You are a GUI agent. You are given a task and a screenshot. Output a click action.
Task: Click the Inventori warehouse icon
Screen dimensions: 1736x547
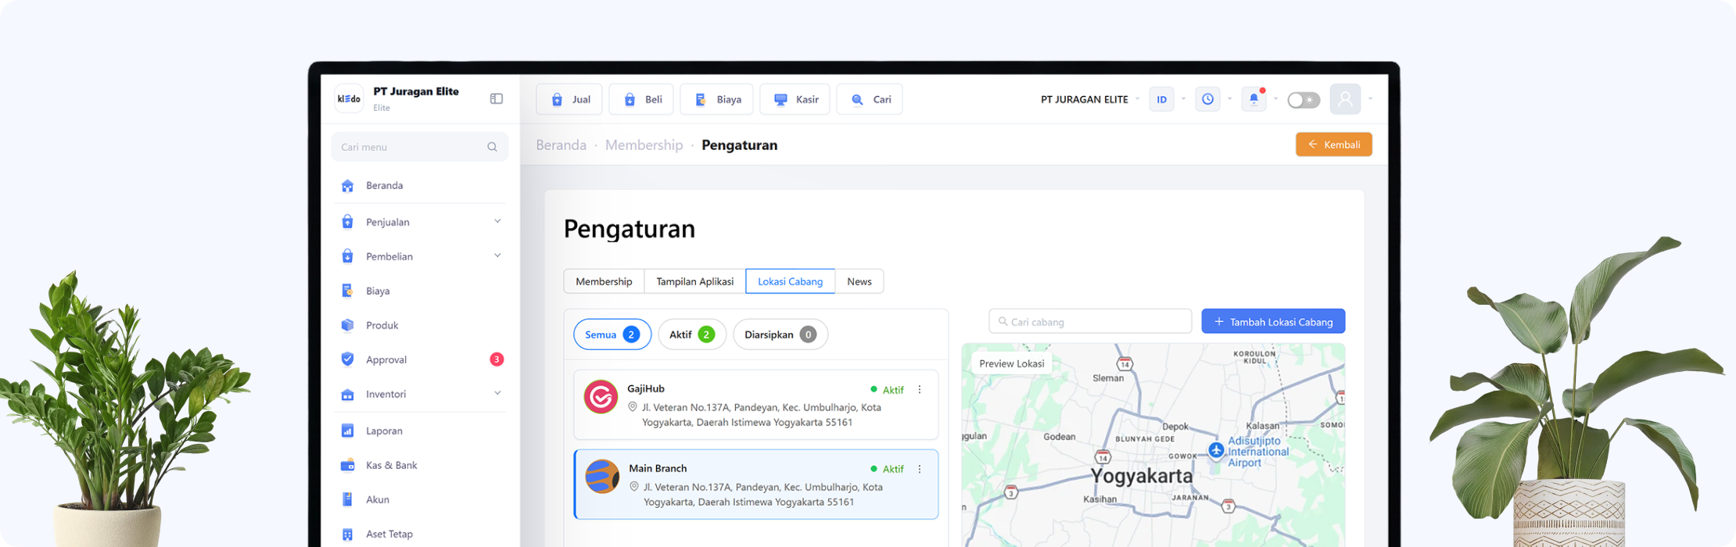pyautogui.click(x=348, y=394)
